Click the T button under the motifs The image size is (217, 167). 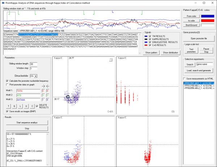[x=8, y=106]
